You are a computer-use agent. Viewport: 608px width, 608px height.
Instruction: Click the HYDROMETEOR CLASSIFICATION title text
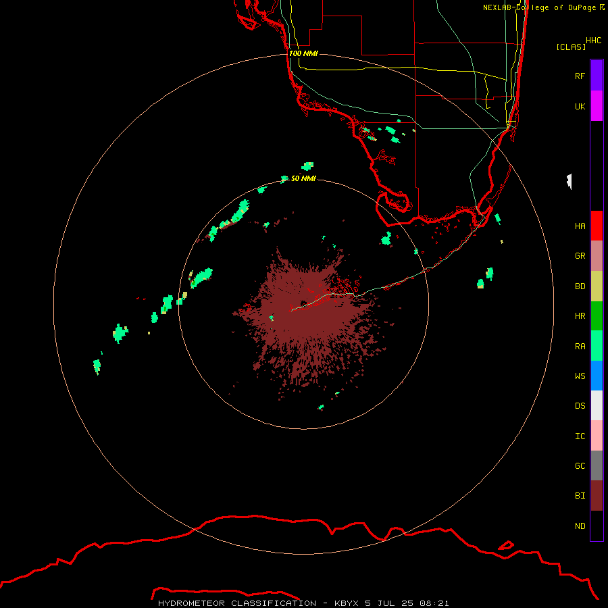coord(237,603)
